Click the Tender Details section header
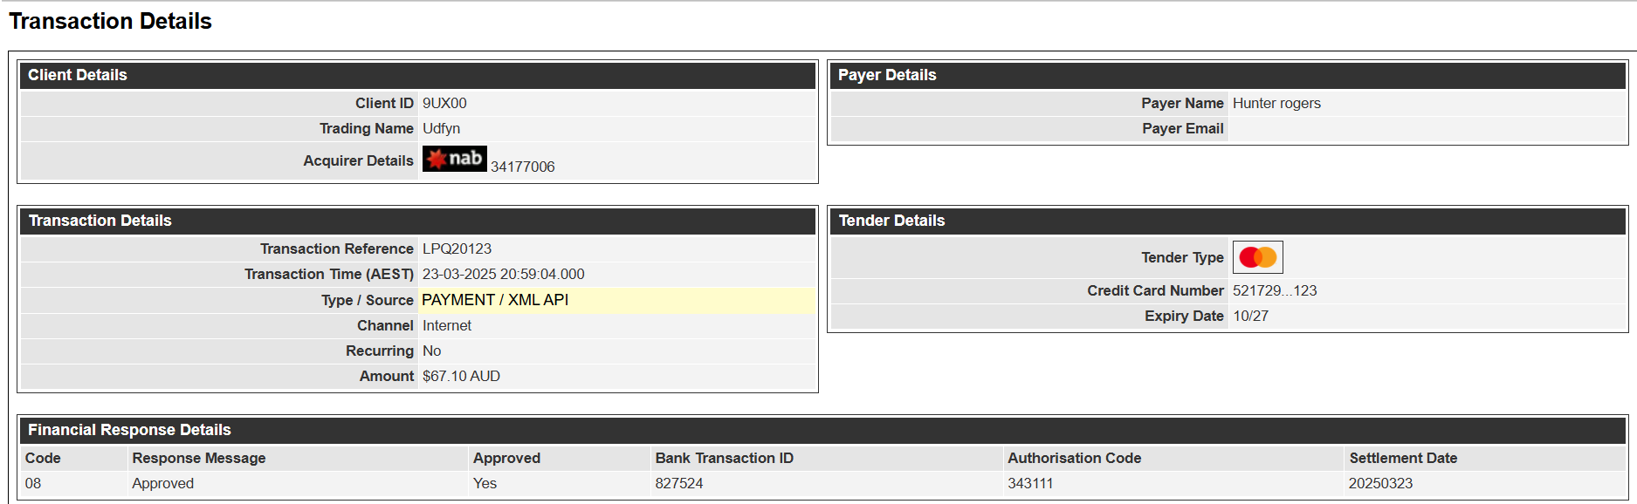Screen dimensions: 1637x504 tap(1228, 221)
